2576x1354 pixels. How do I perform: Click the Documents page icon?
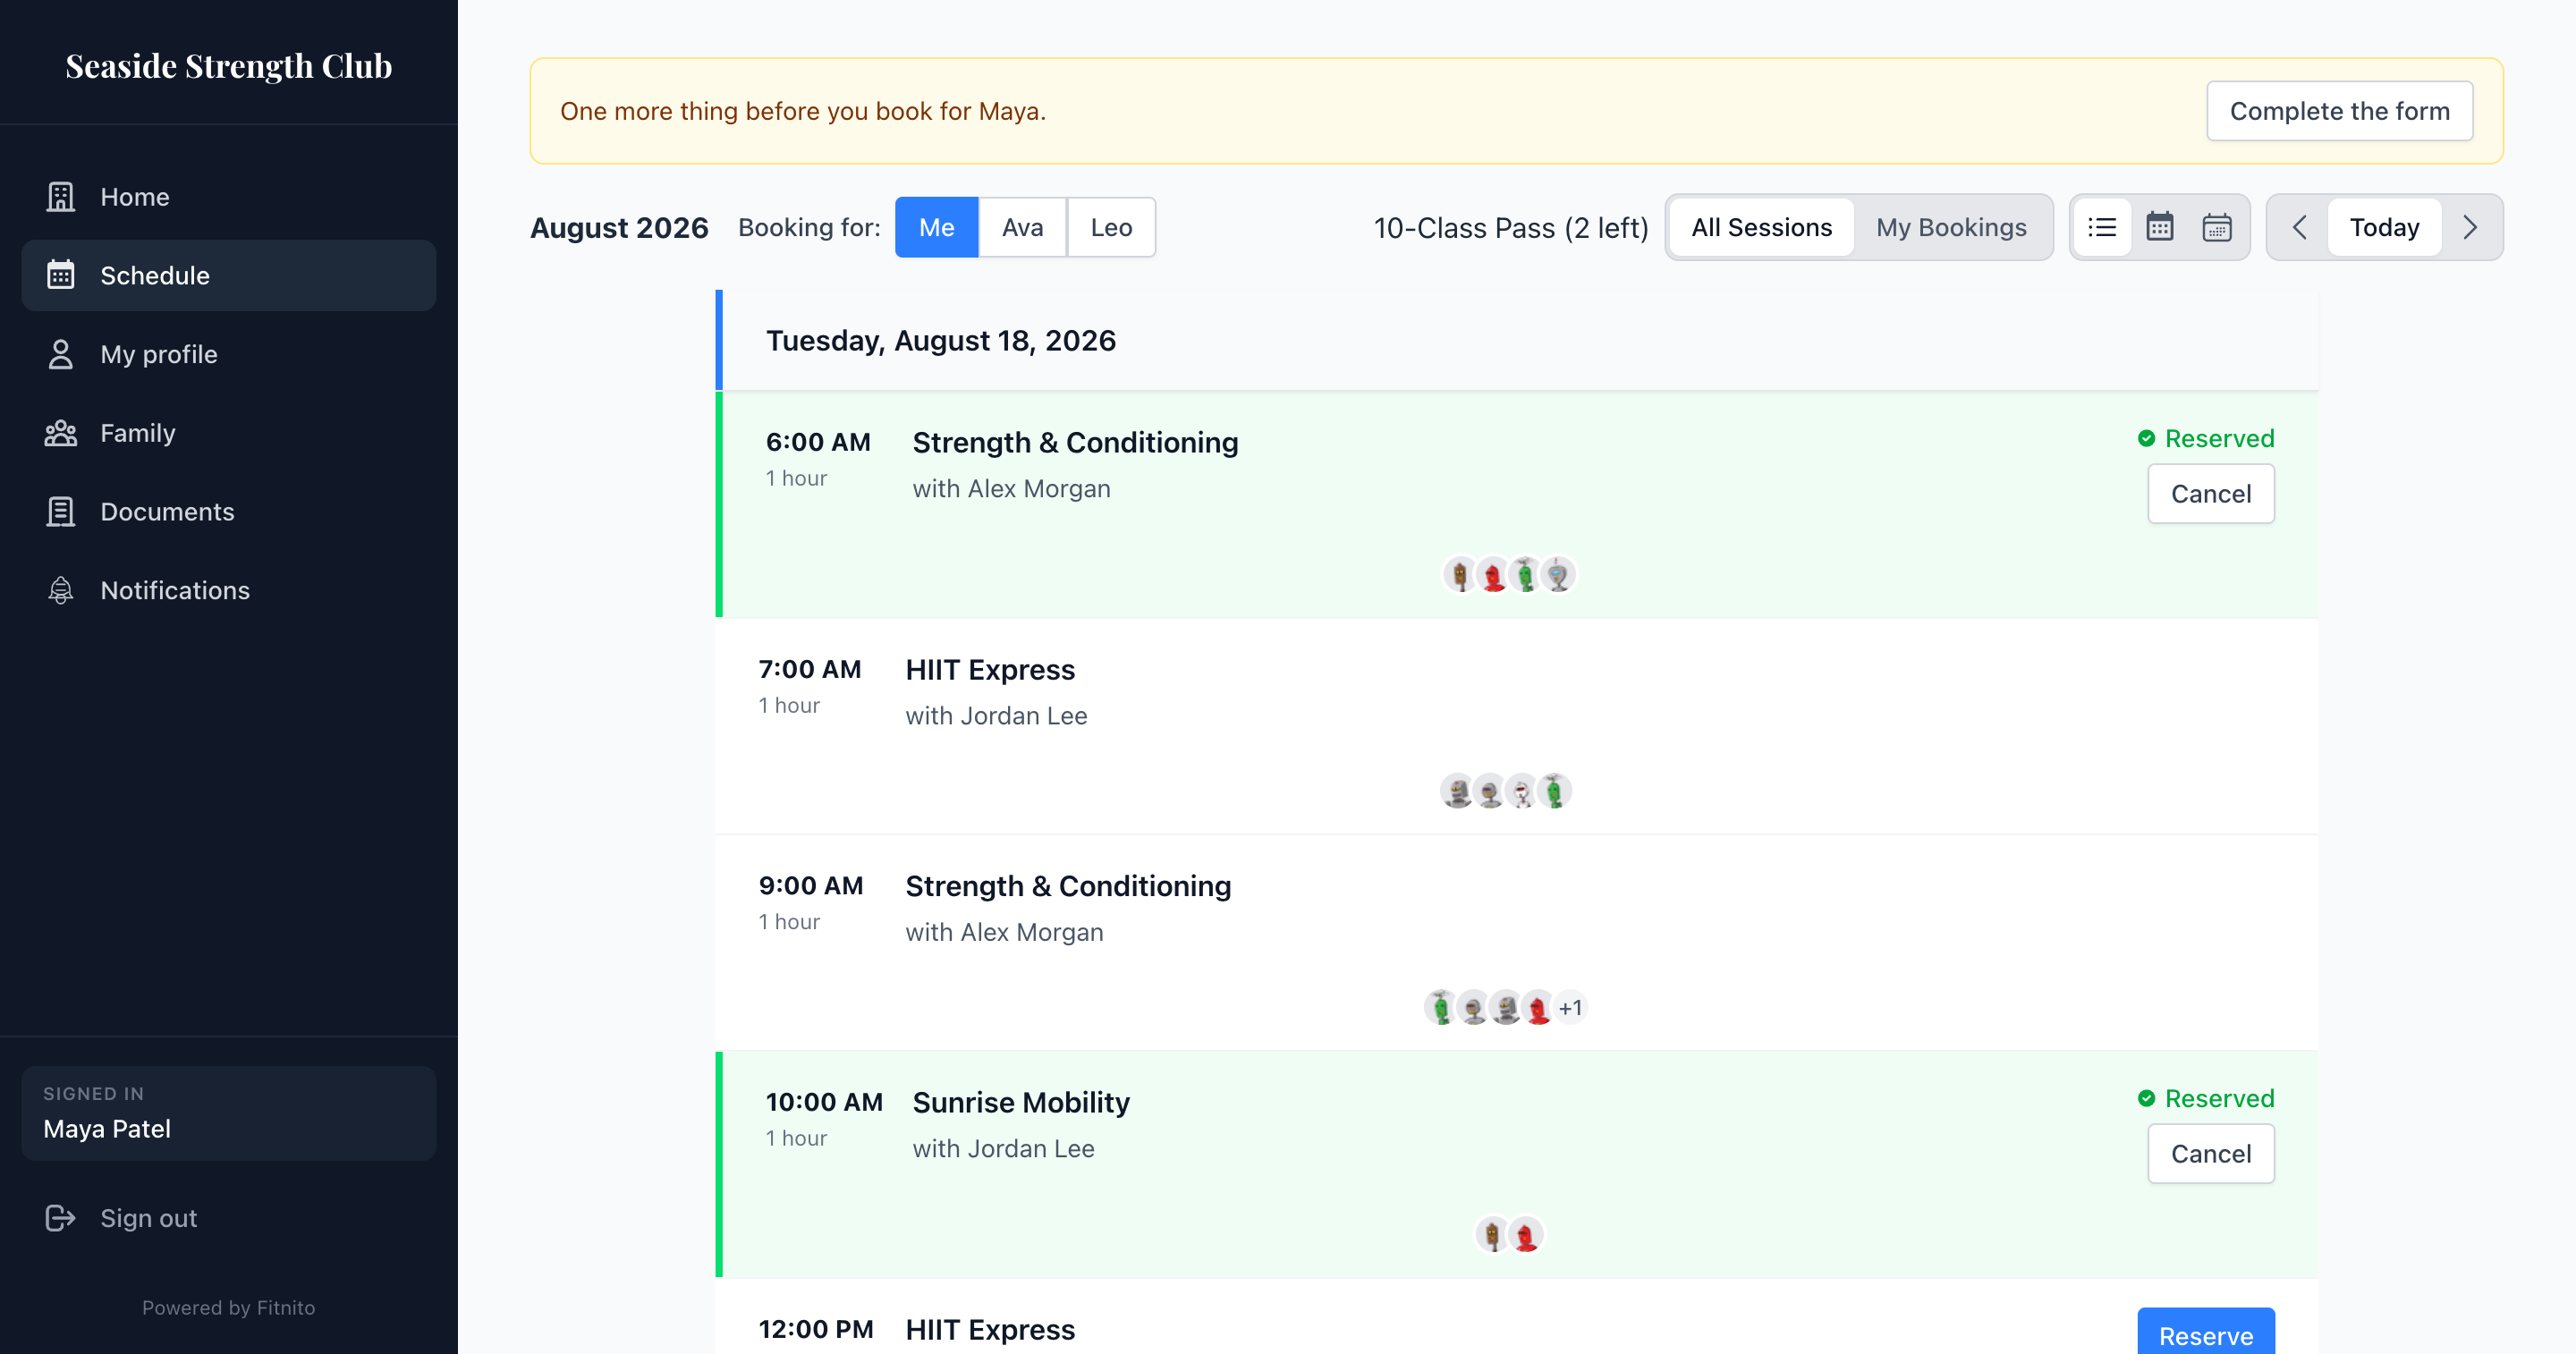coord(61,512)
